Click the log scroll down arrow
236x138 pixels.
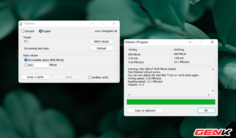(x=213, y=91)
